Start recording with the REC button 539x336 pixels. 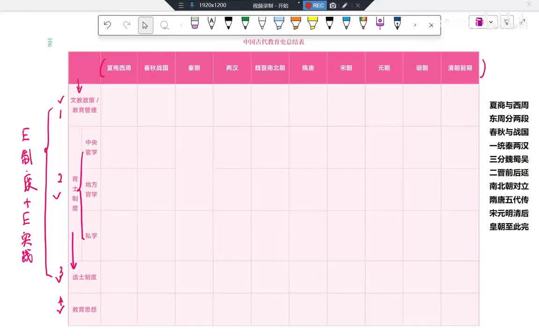pos(314,6)
